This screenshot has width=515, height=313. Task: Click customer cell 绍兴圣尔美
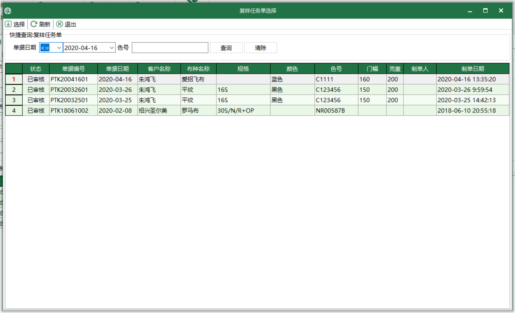point(159,111)
